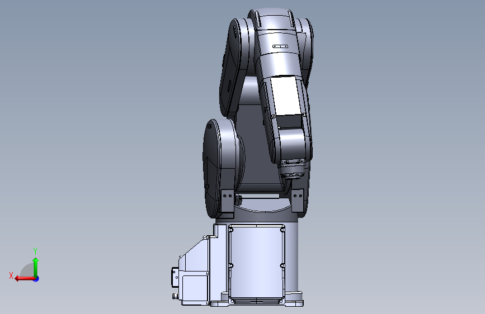Select the large rectangular base cover plate
The width and height of the screenshot is (485, 314).
[x=257, y=264]
